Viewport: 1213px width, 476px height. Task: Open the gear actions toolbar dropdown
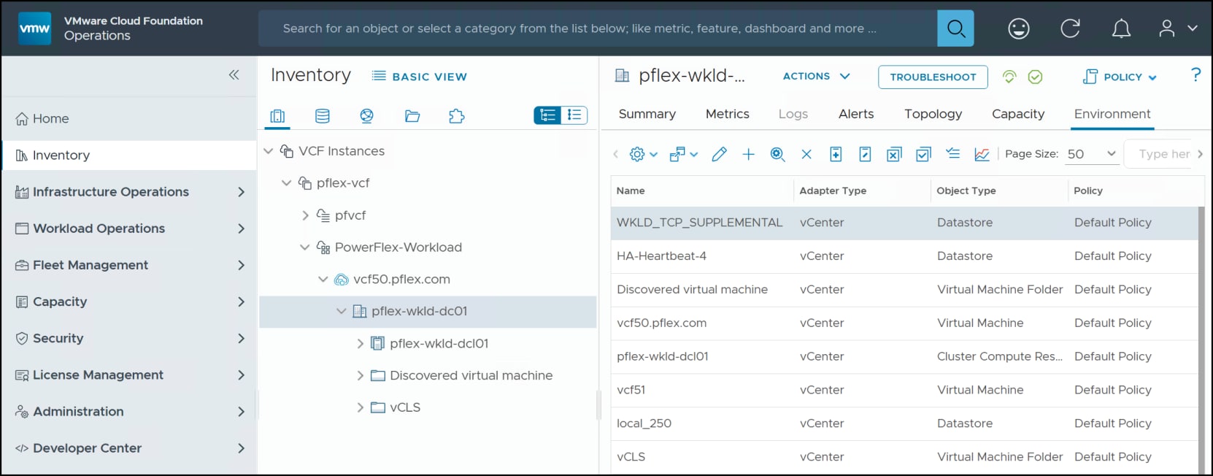coord(643,154)
